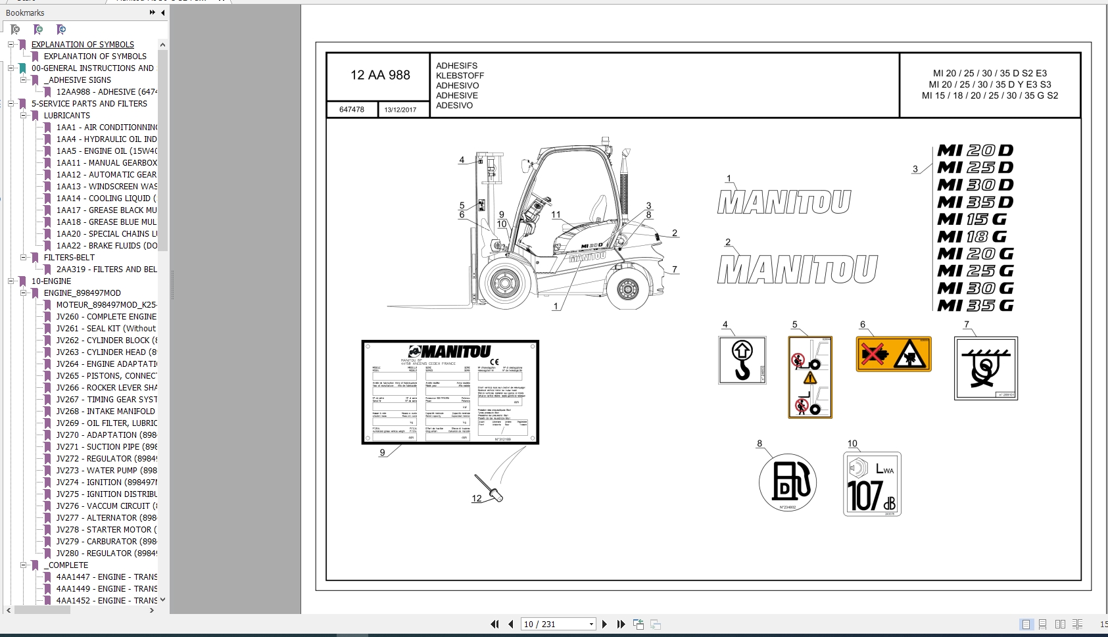The height and width of the screenshot is (637, 1108).
Task: Open the 4AA1452 - ENGINE - TRANS bookmark
Action: (107, 601)
